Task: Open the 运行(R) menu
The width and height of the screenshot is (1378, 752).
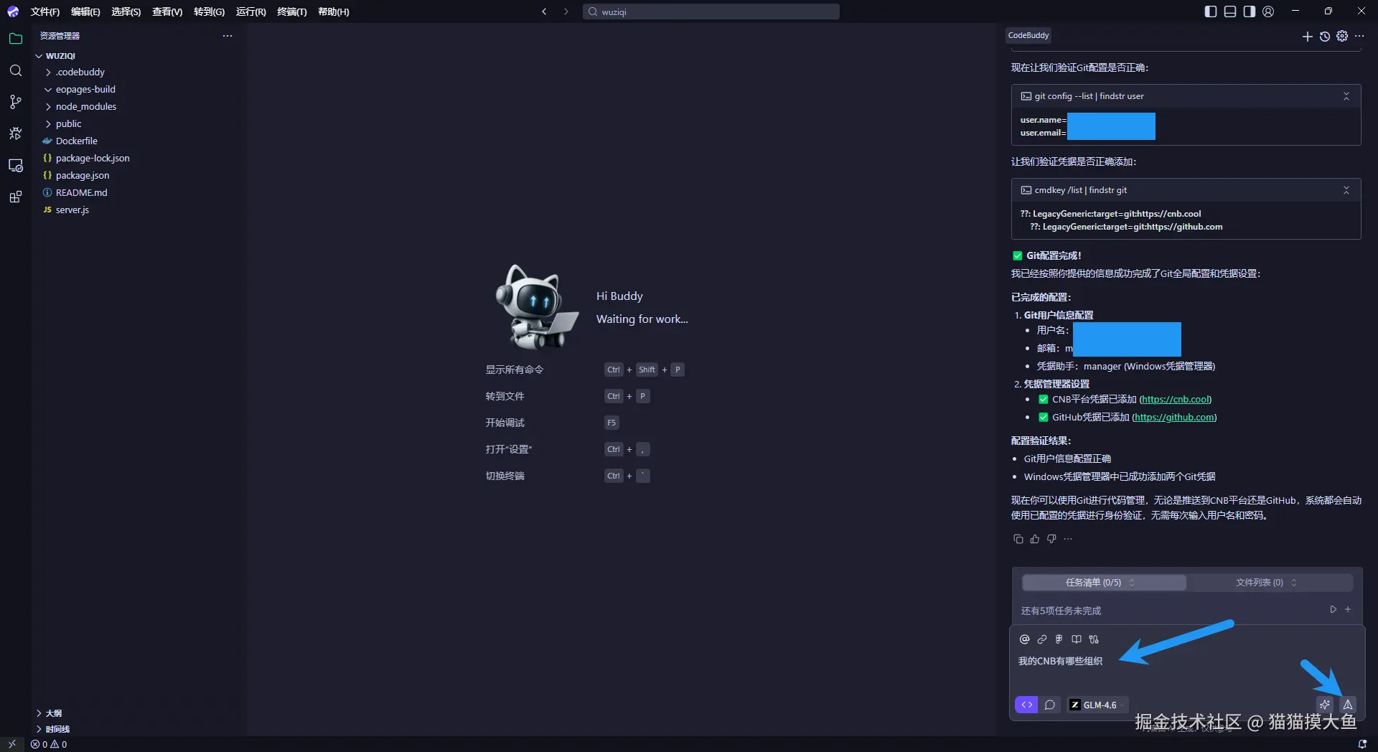Action: [251, 12]
